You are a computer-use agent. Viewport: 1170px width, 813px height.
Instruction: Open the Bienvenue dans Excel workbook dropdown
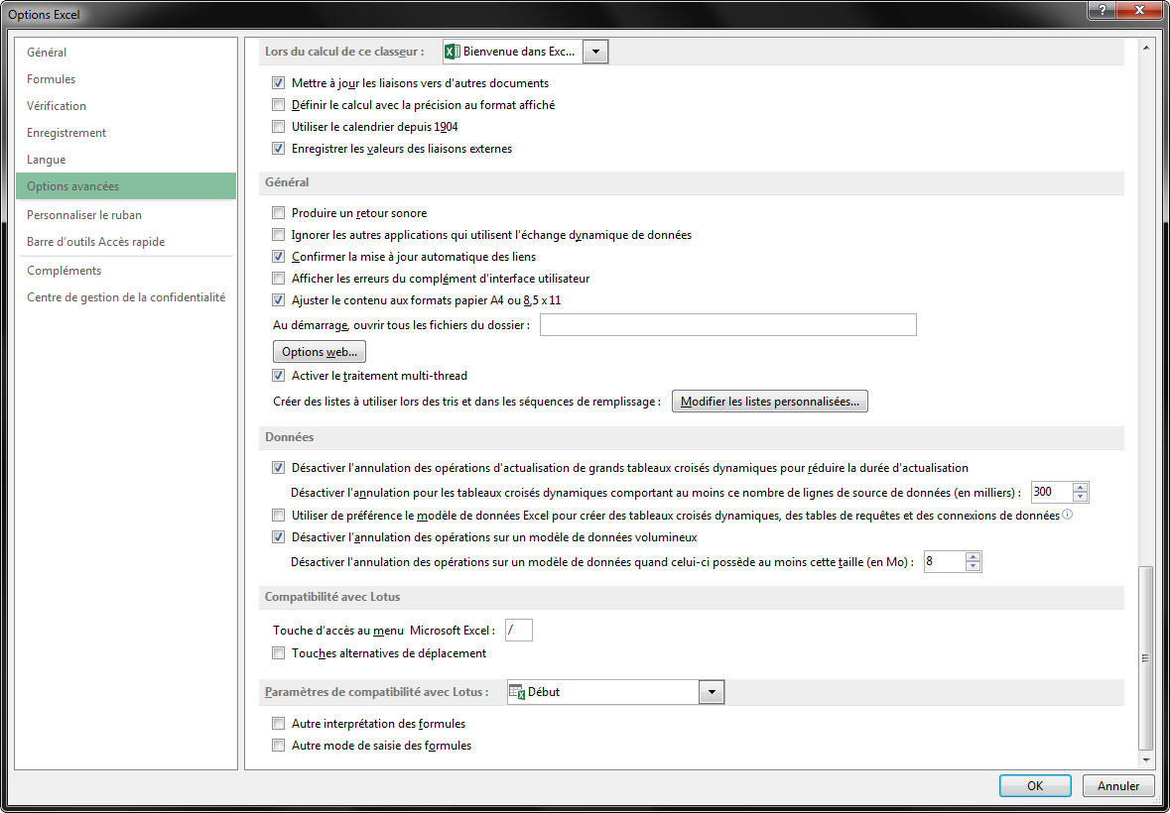(x=594, y=52)
